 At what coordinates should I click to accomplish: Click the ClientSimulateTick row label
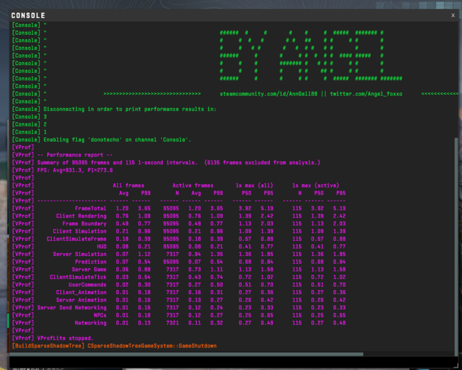click(78, 277)
